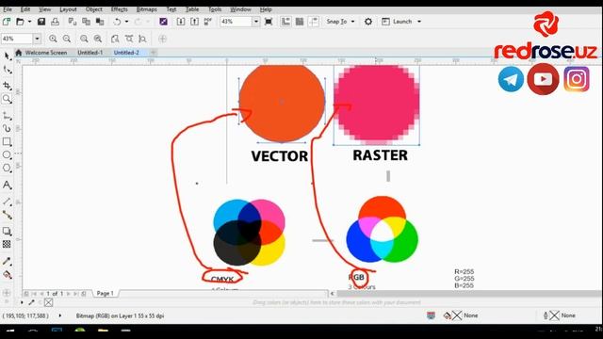Expand the property bar zoom dropdown arrow
Screen dimensions: 603x339
point(38,39)
